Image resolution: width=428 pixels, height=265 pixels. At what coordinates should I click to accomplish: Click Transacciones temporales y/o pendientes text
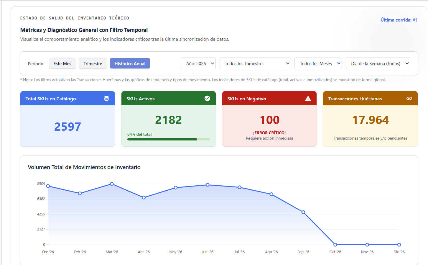click(371, 138)
